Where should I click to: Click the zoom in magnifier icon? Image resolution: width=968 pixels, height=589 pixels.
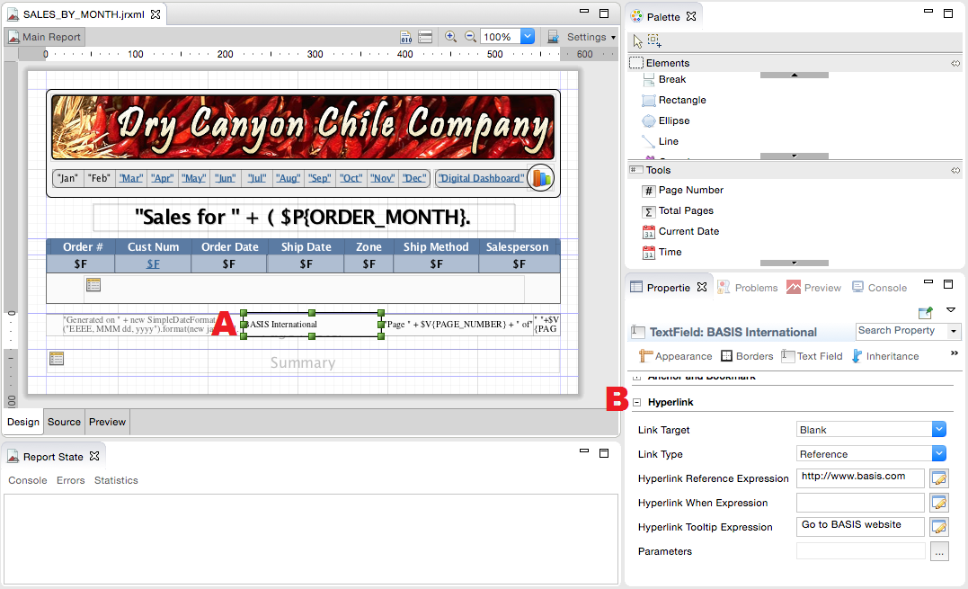(450, 37)
